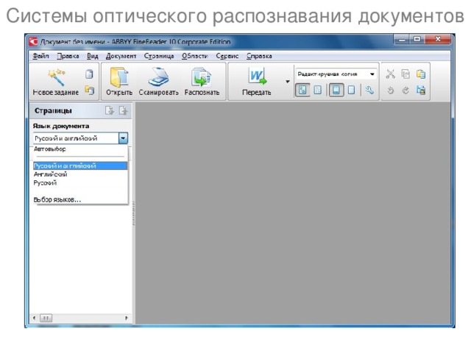Click the Paste clipboard icon
This screenshot has height=353, width=471.
421,74
